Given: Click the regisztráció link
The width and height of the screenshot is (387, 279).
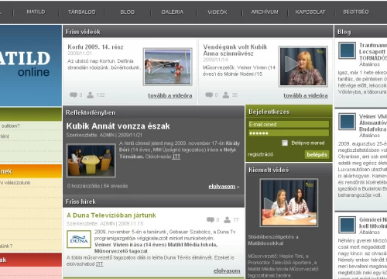Looking at the screenshot, I should point(260,154).
